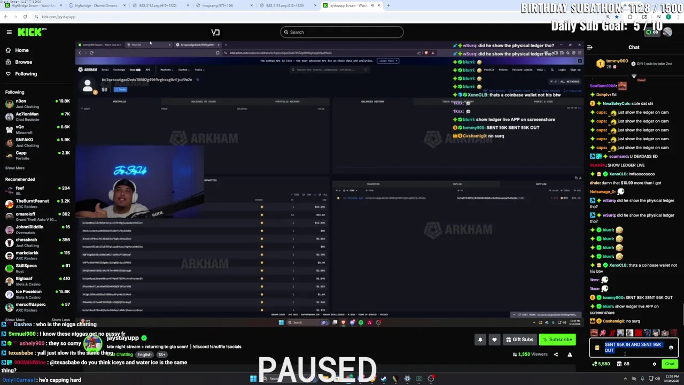Viewport: 684px width, 385px height.
Task: Expand the gift leaderboard chevron
Action: tap(634, 75)
